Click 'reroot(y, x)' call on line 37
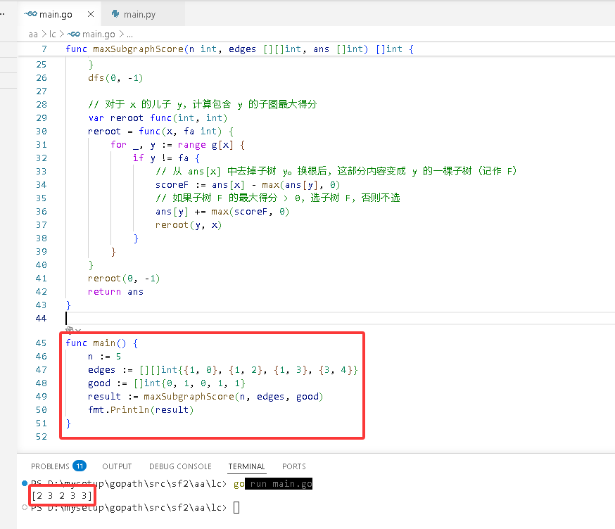 click(189, 225)
